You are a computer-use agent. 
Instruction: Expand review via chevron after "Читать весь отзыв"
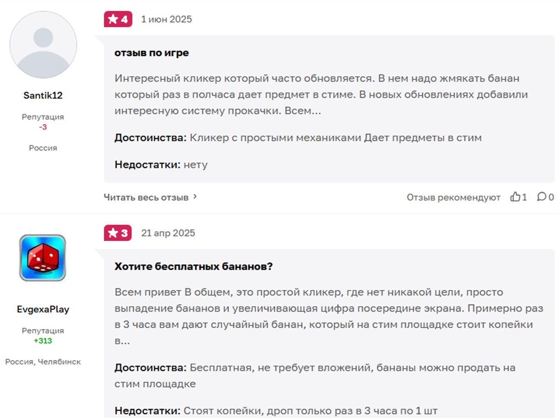(195, 197)
